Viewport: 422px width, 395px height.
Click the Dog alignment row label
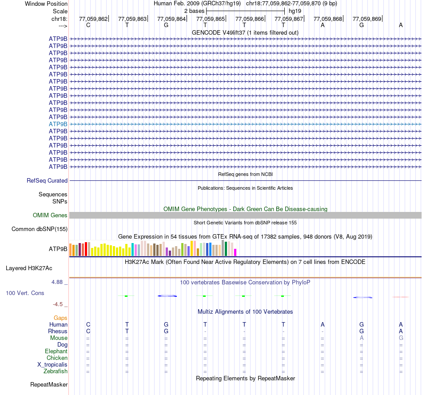[x=62, y=345]
